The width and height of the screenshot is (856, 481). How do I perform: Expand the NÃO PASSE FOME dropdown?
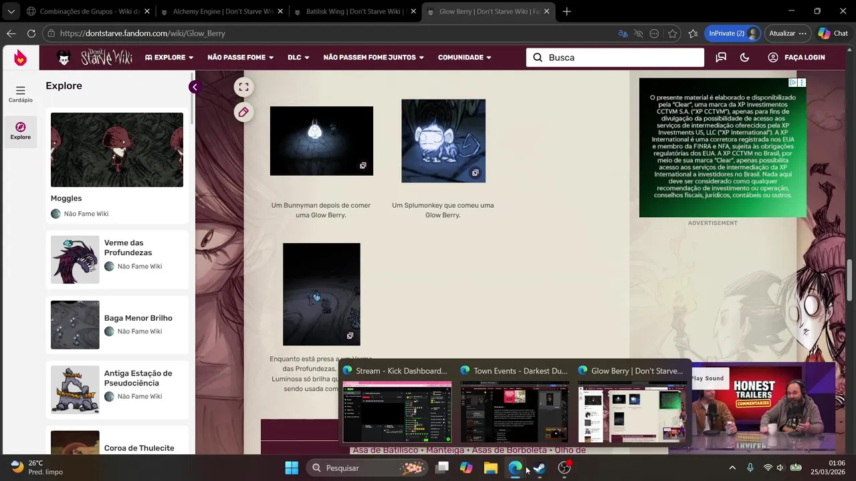[241, 57]
